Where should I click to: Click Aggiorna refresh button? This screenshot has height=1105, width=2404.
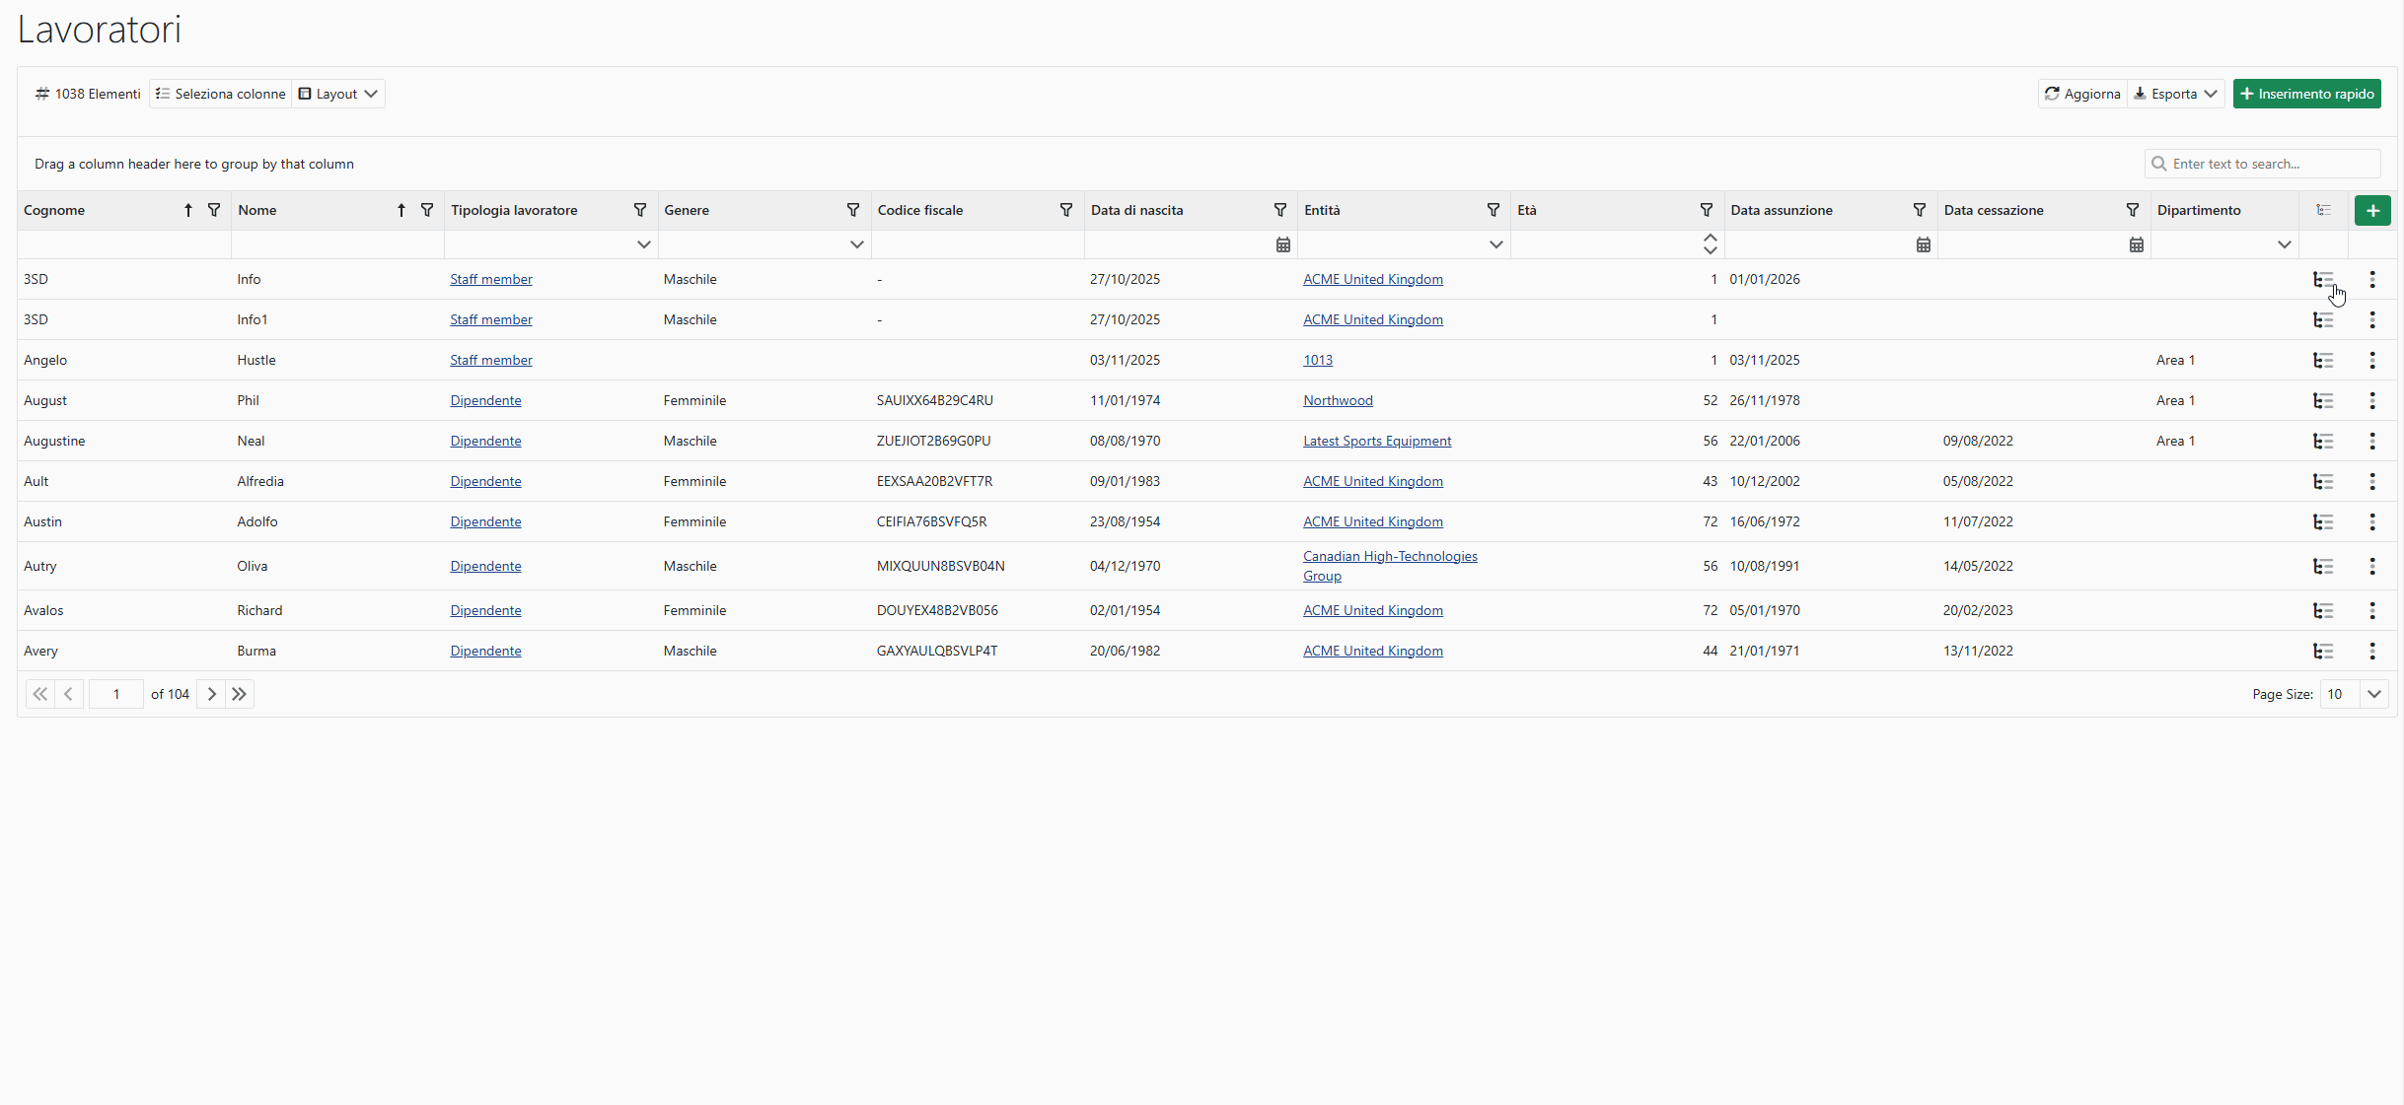click(2082, 94)
